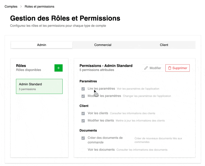Click the trash icon in Supprimer button
205x166 pixels.
170,68
